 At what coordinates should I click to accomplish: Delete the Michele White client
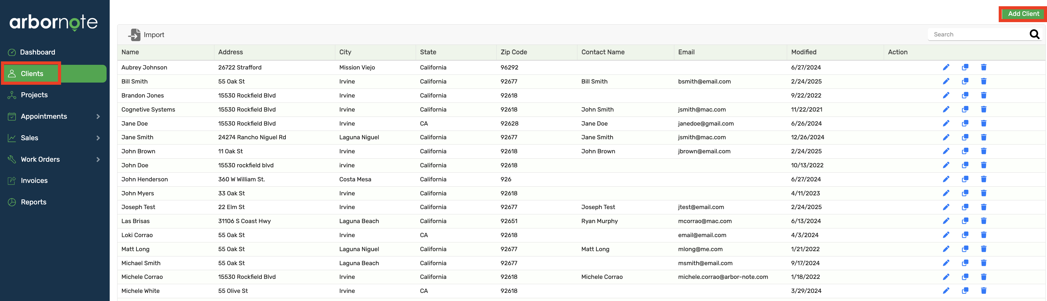pos(984,291)
